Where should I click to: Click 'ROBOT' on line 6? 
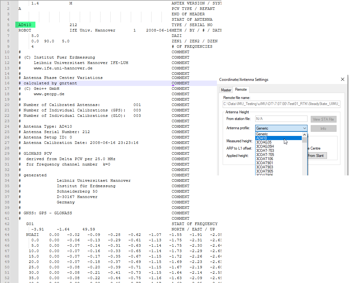tap(25, 30)
